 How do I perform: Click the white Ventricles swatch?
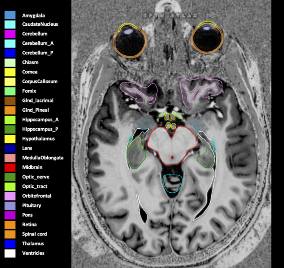[x=10, y=253]
